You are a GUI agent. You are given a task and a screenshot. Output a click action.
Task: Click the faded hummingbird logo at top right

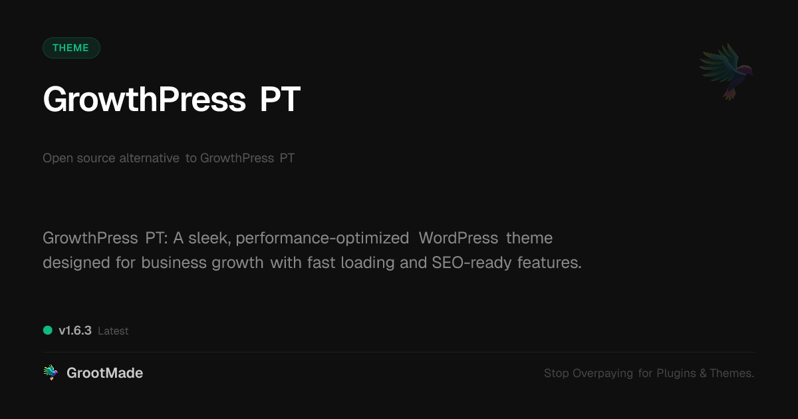coord(726,71)
